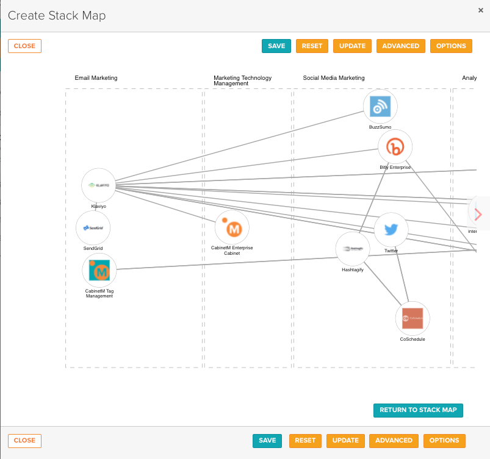
Task: Close the Create Stack Map dialog with X
Action: point(481,10)
